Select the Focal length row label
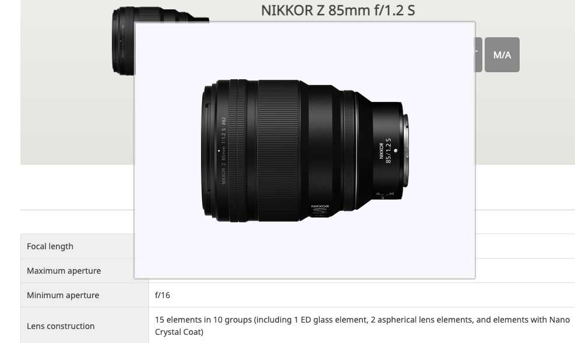The height and width of the screenshot is (343, 575). (x=50, y=246)
